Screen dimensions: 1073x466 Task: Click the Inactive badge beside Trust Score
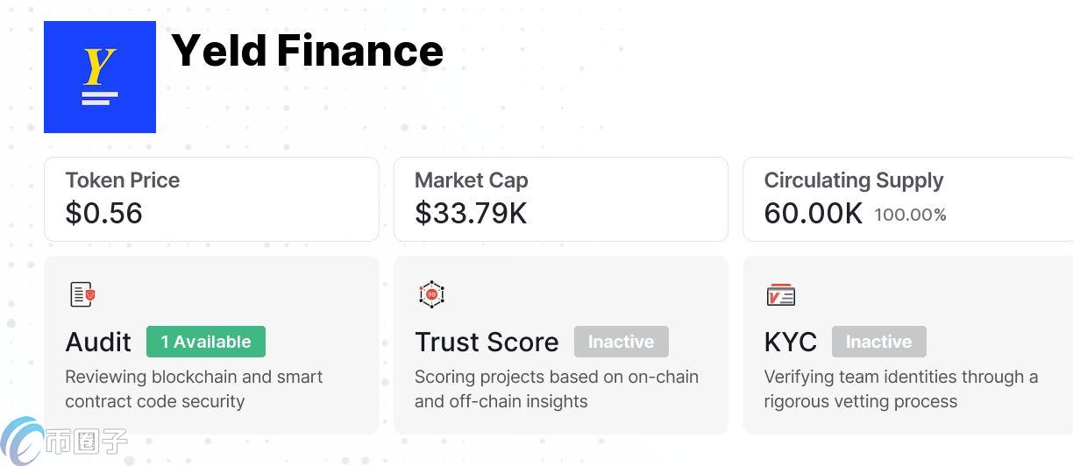621,342
